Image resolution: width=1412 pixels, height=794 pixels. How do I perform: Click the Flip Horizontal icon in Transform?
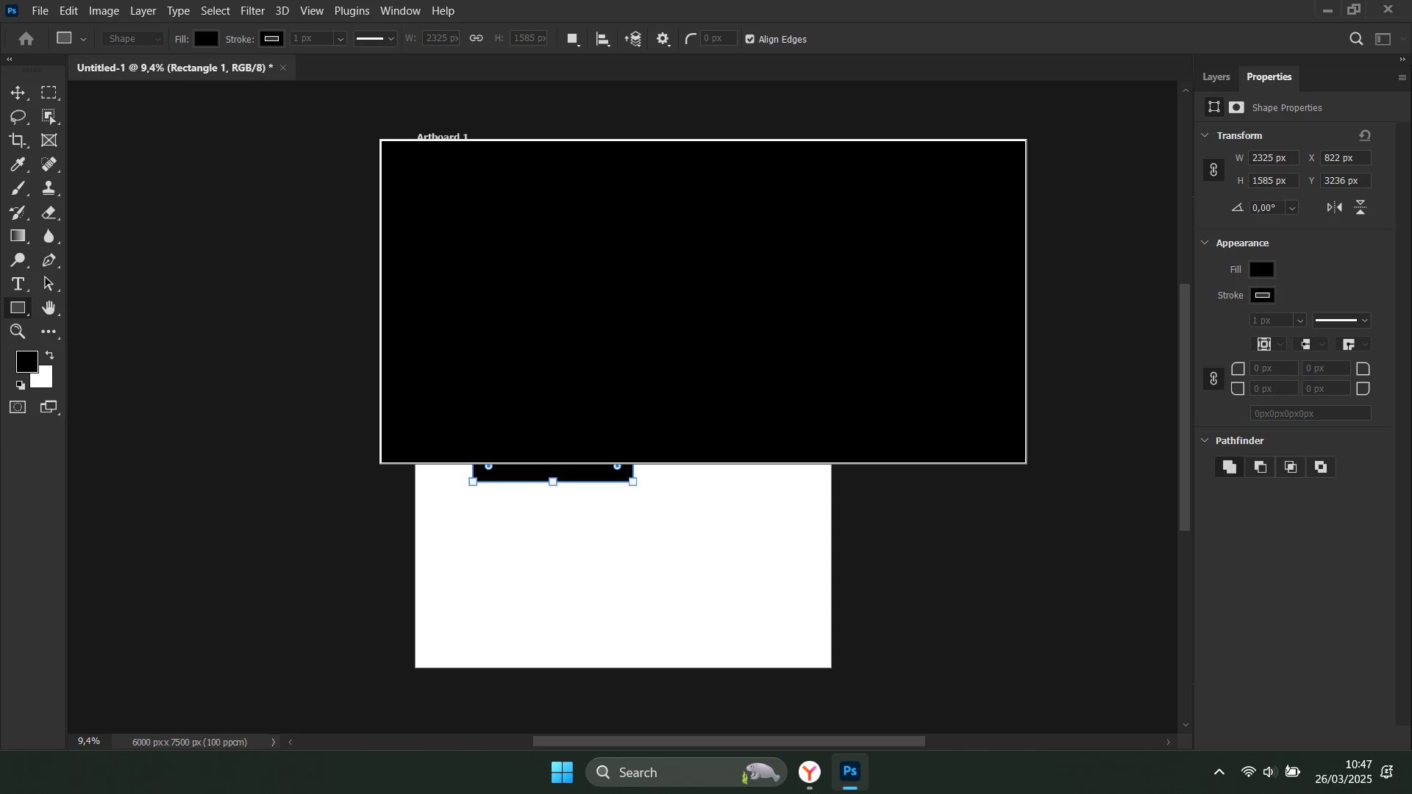pyautogui.click(x=1334, y=208)
